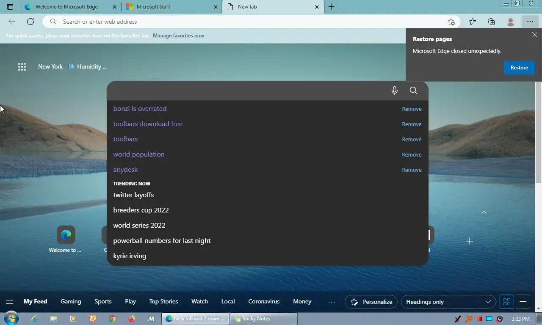Open the Collections icon

[x=491, y=22]
